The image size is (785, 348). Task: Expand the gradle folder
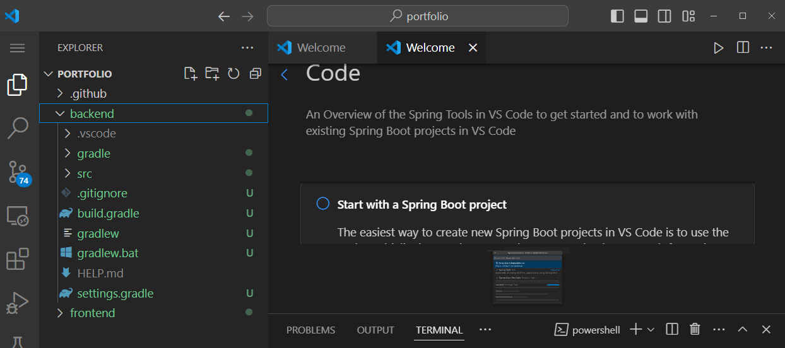point(154,154)
